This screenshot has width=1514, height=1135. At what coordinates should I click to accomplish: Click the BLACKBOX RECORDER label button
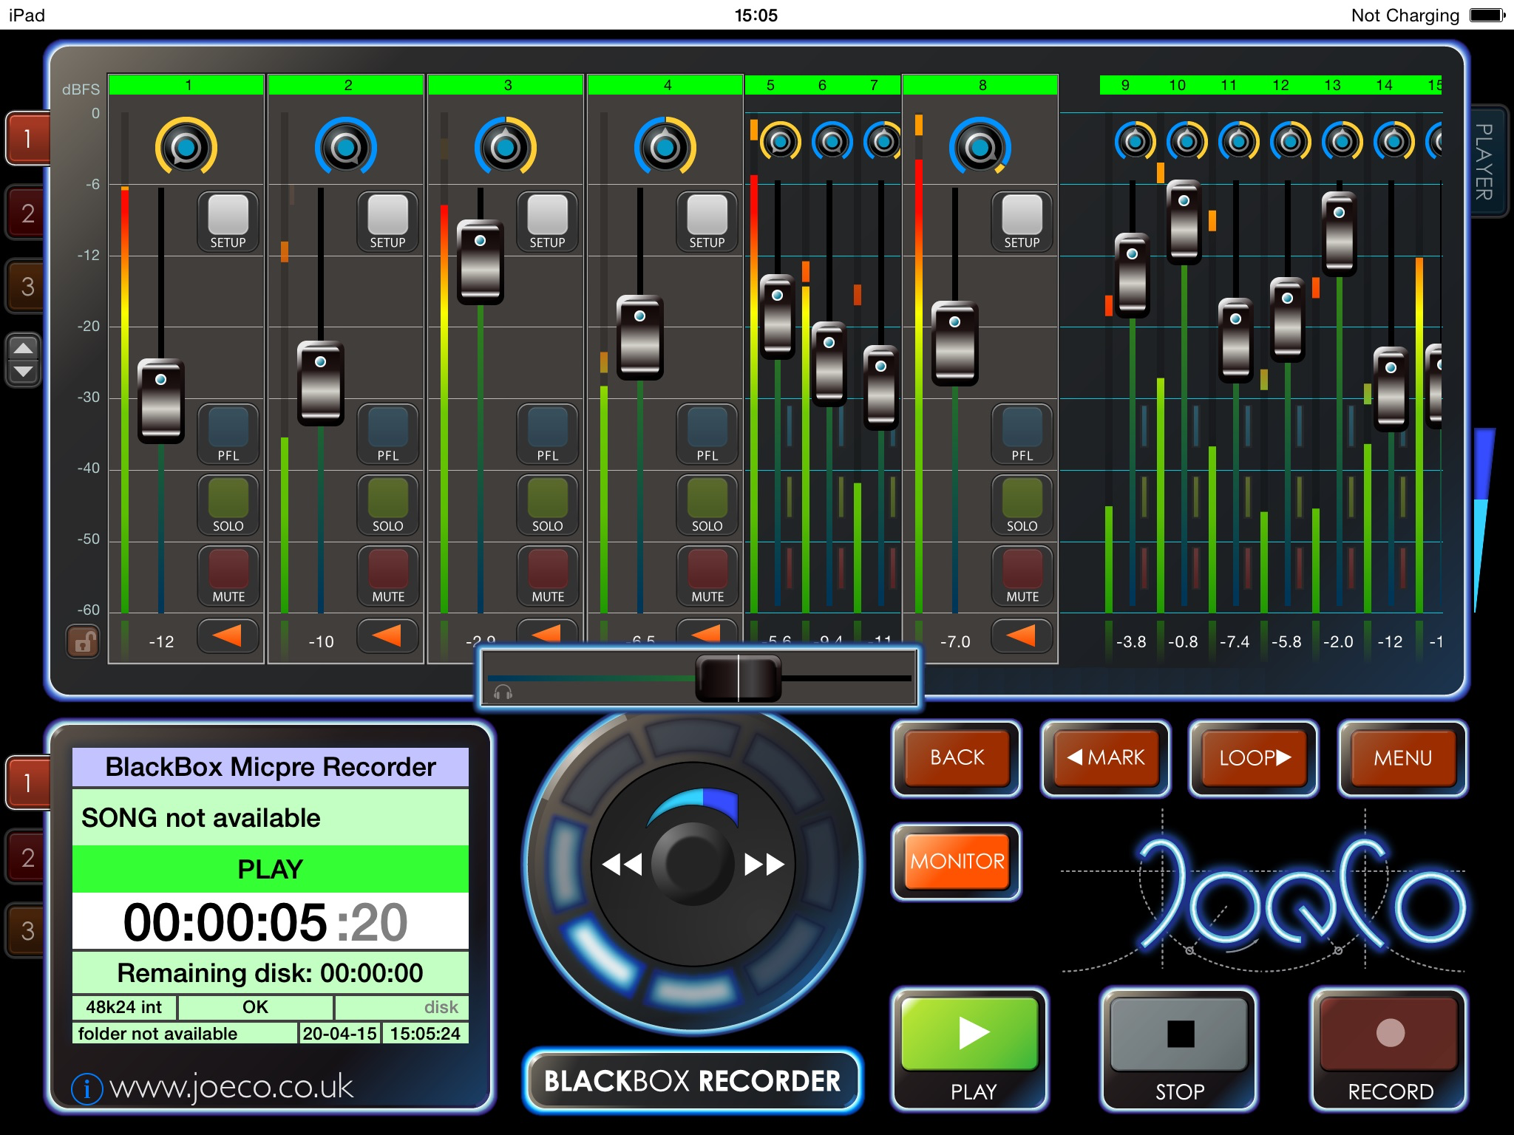coord(693,1080)
